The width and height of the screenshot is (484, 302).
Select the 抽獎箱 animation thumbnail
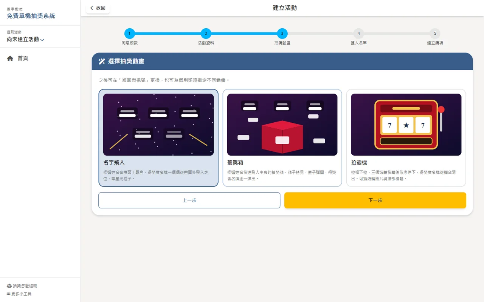282,125
